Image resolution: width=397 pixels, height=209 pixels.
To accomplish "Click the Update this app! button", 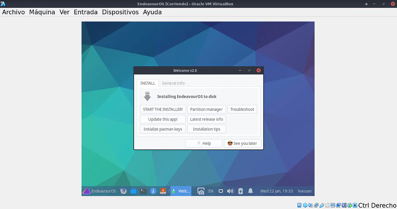I will tap(163, 119).
